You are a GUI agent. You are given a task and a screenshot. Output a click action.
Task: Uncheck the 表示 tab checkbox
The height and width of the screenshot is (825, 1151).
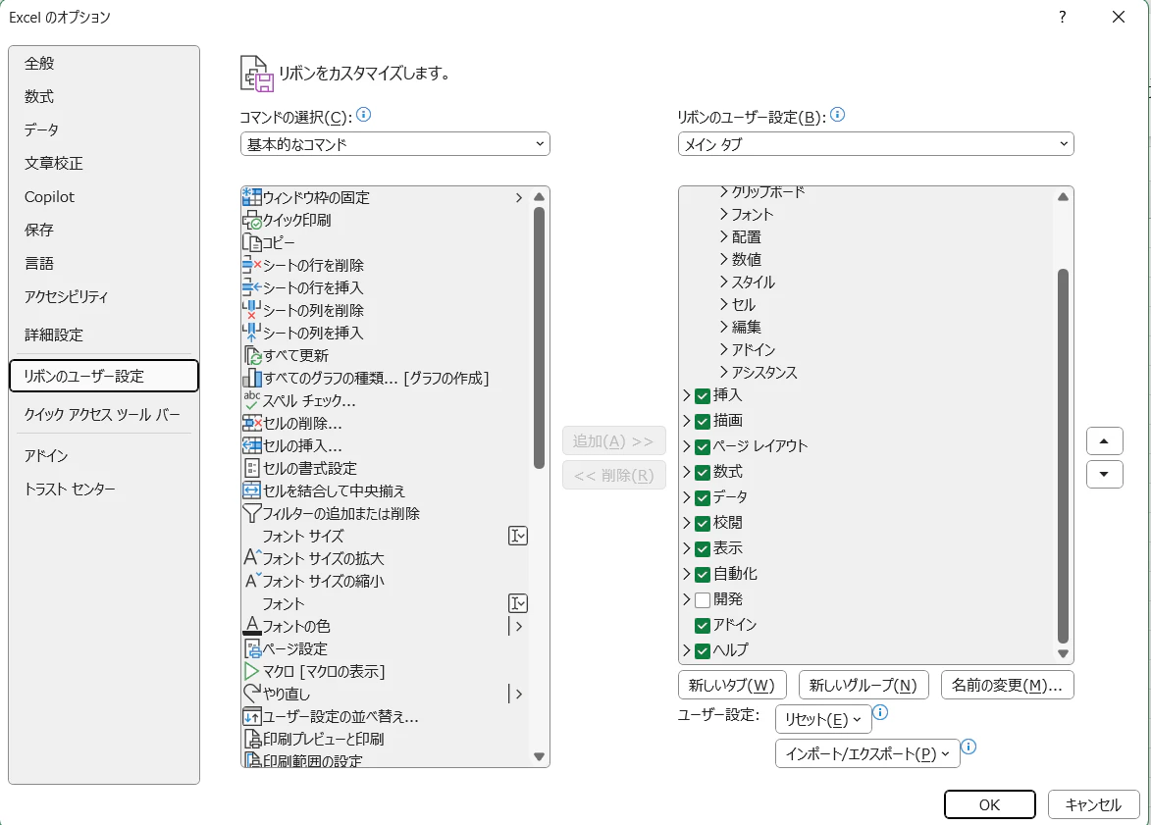pos(703,549)
